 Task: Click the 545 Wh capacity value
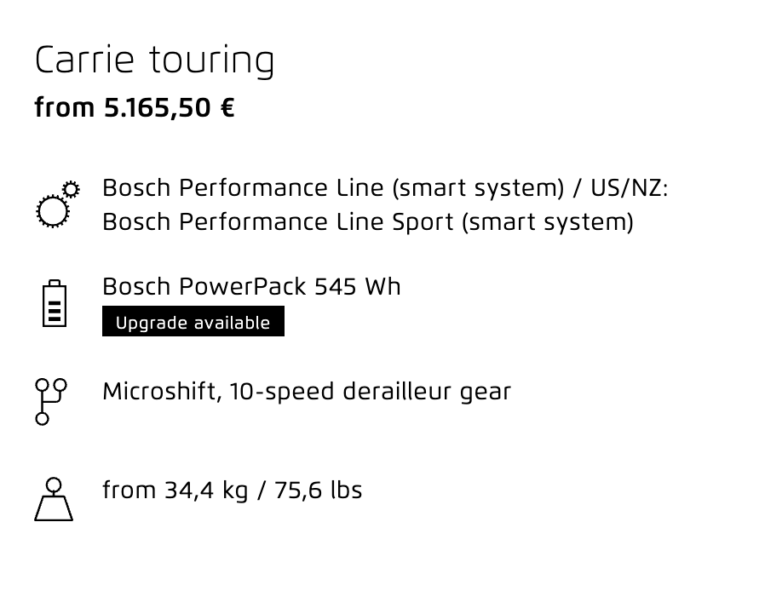(x=358, y=286)
